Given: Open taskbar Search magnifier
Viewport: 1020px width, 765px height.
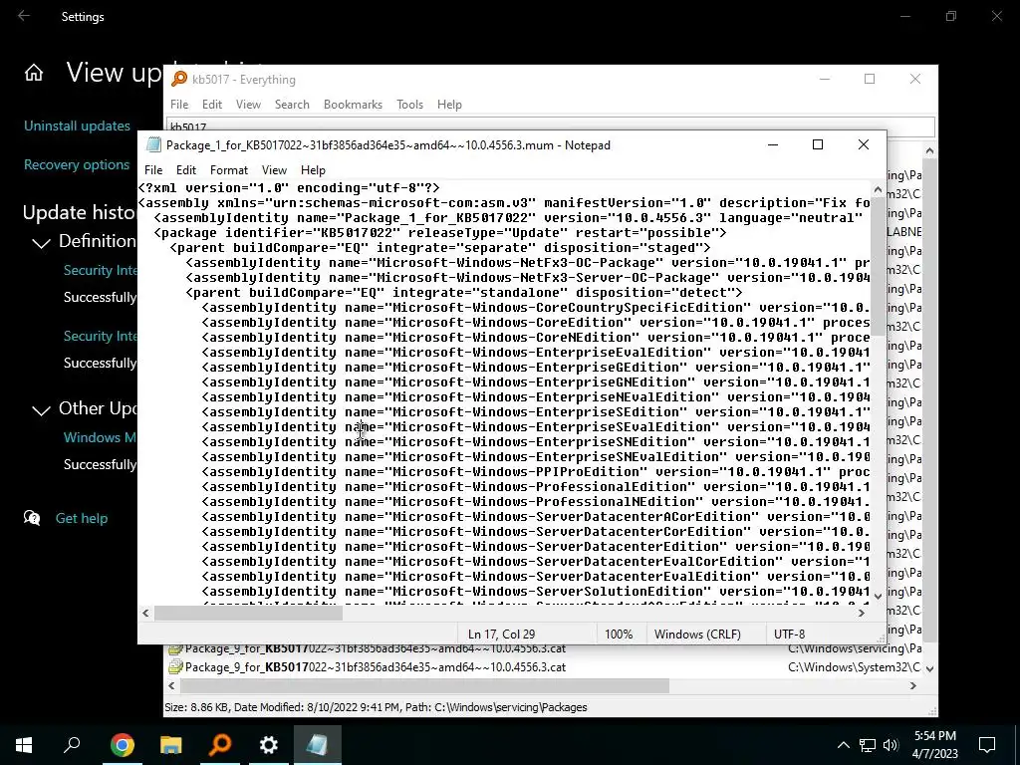Looking at the screenshot, I should click(72, 745).
